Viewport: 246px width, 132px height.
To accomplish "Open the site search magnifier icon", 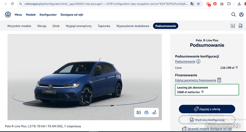I will [233, 14].
